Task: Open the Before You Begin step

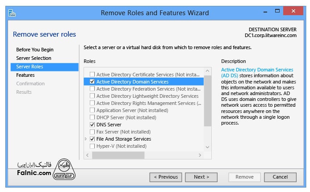Action: pos(35,50)
